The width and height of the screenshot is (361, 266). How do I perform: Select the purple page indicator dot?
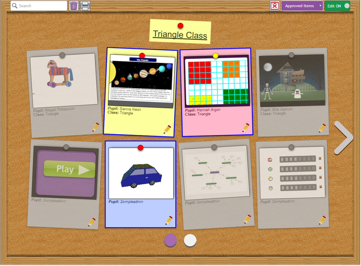tap(170, 240)
